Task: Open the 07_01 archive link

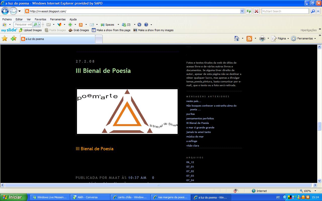Action: coord(190,167)
